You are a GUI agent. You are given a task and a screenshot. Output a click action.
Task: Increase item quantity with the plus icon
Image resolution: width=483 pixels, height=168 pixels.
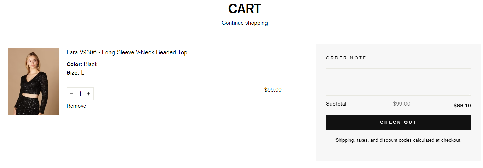[x=89, y=94]
